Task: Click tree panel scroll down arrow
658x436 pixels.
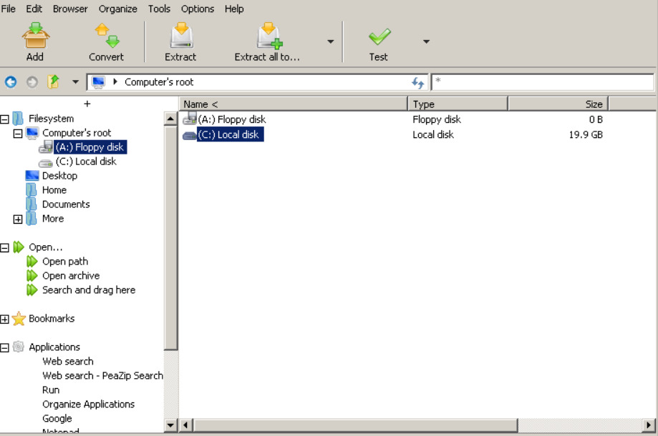Action: [x=170, y=425]
